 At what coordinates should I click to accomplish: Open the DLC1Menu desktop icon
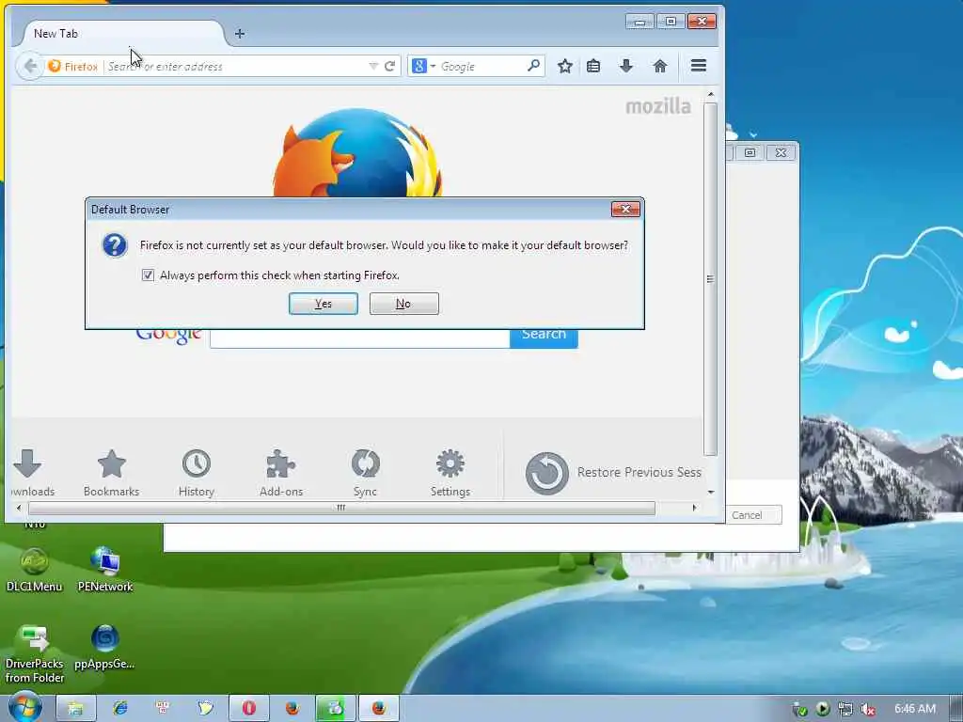click(35, 571)
